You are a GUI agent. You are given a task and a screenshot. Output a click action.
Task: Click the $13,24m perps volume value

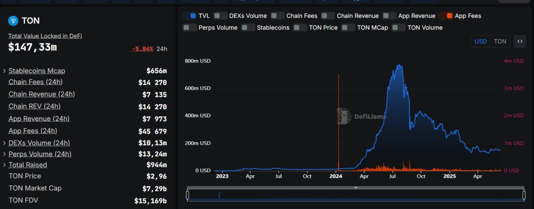tap(153, 154)
